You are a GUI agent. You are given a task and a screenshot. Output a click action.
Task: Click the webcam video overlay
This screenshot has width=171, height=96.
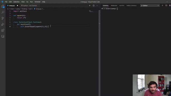152,85
